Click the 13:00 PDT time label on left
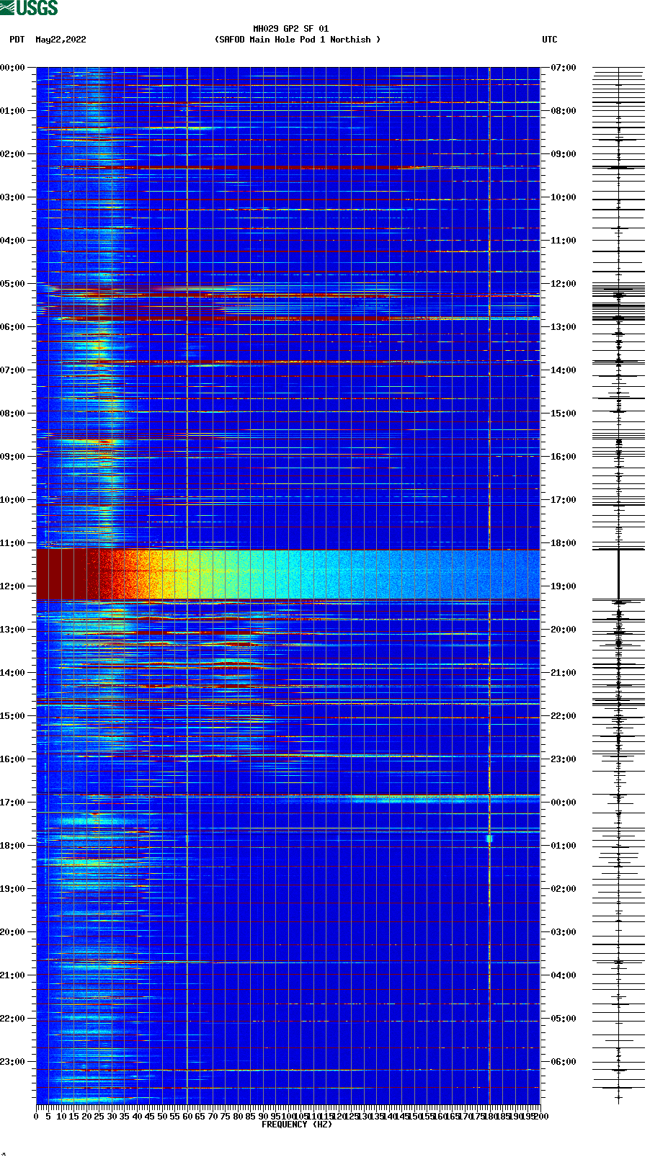Screen dimensions: 650x1162 [13, 630]
